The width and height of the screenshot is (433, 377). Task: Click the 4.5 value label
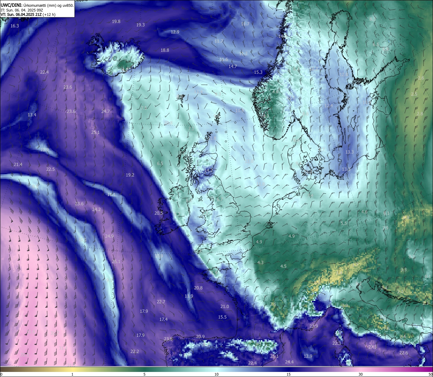pos(283,266)
